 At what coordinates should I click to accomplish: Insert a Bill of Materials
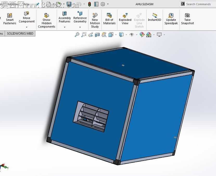coord(109,19)
